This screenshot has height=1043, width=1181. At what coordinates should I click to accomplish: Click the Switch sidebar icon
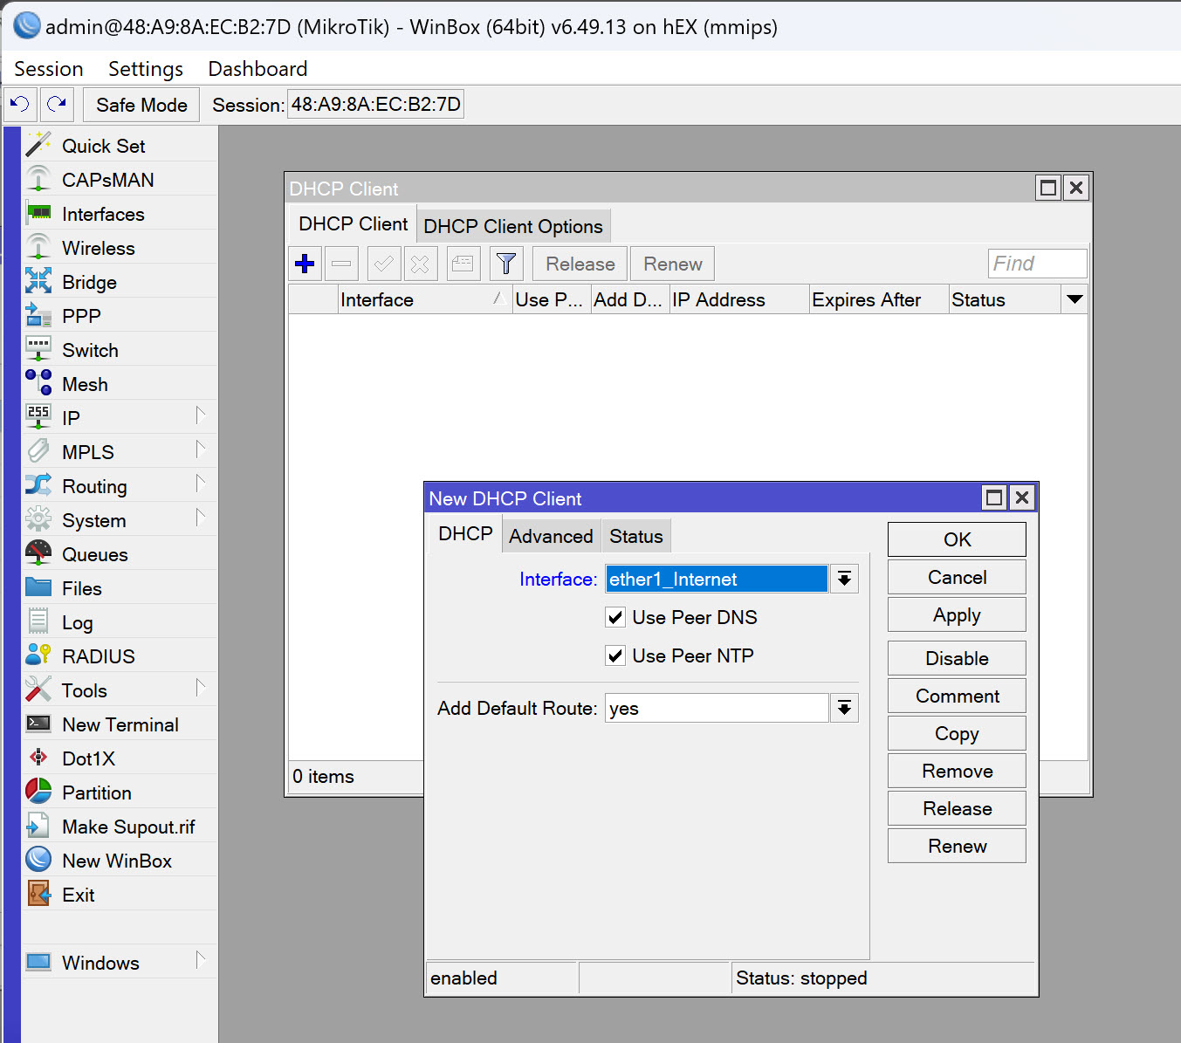coord(90,349)
